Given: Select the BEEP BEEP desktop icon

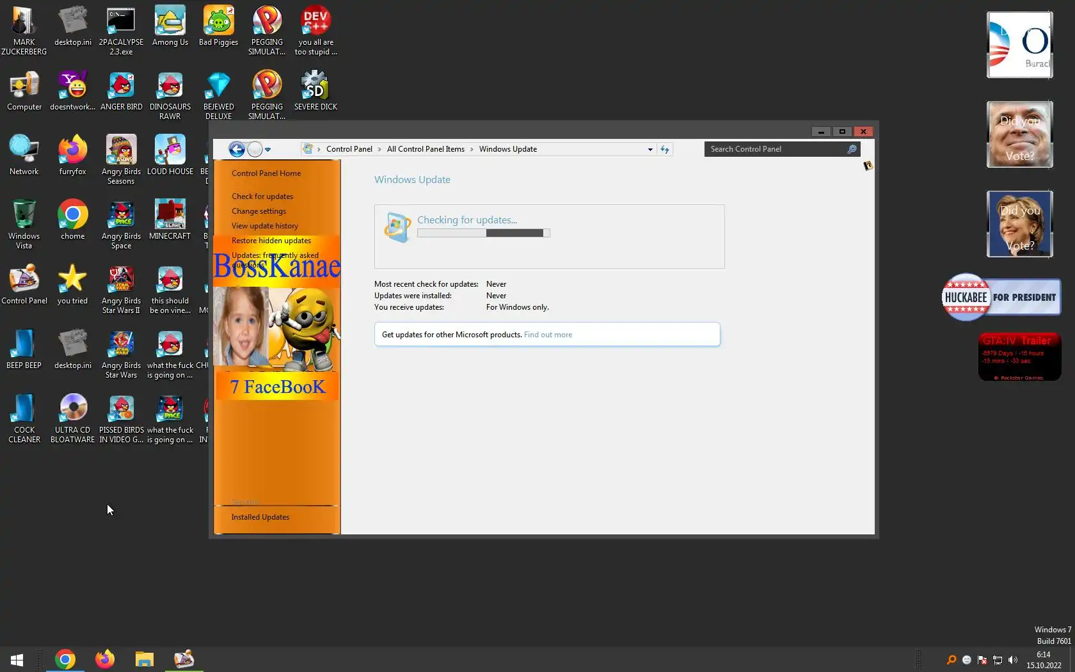Looking at the screenshot, I should coord(24,349).
